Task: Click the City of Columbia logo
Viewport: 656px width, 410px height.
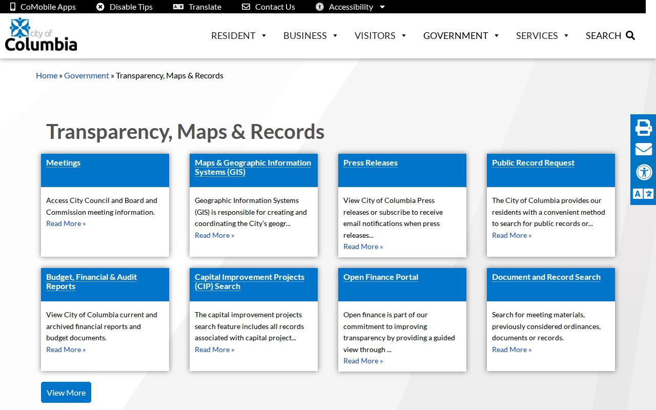Action: 41,34
